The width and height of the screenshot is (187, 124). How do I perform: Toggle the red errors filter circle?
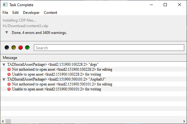click(21, 48)
